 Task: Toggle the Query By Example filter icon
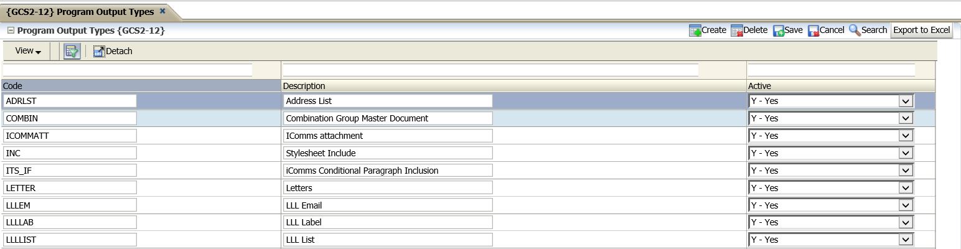(x=72, y=51)
